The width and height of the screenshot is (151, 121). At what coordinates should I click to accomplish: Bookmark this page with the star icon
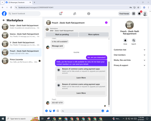138,8
